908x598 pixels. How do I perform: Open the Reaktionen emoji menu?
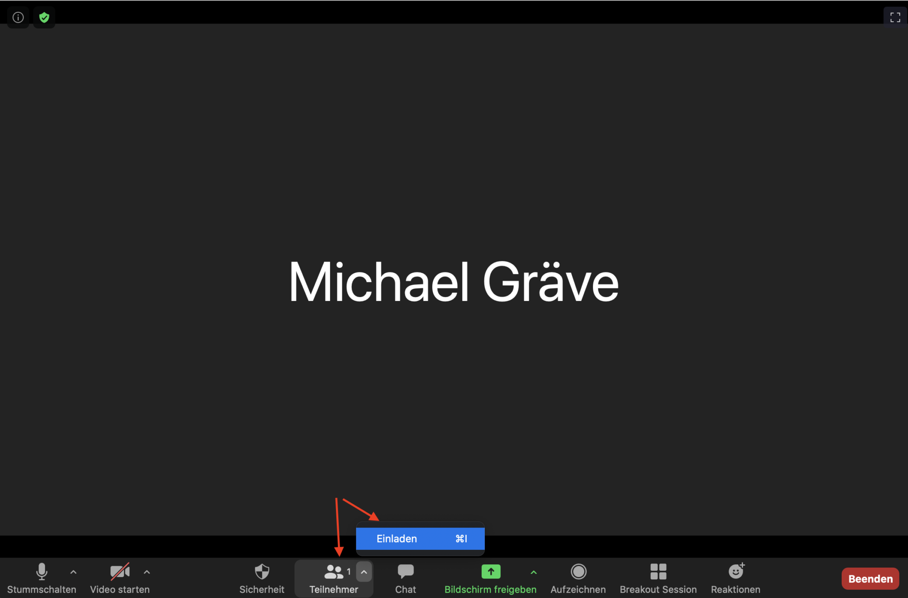735,578
